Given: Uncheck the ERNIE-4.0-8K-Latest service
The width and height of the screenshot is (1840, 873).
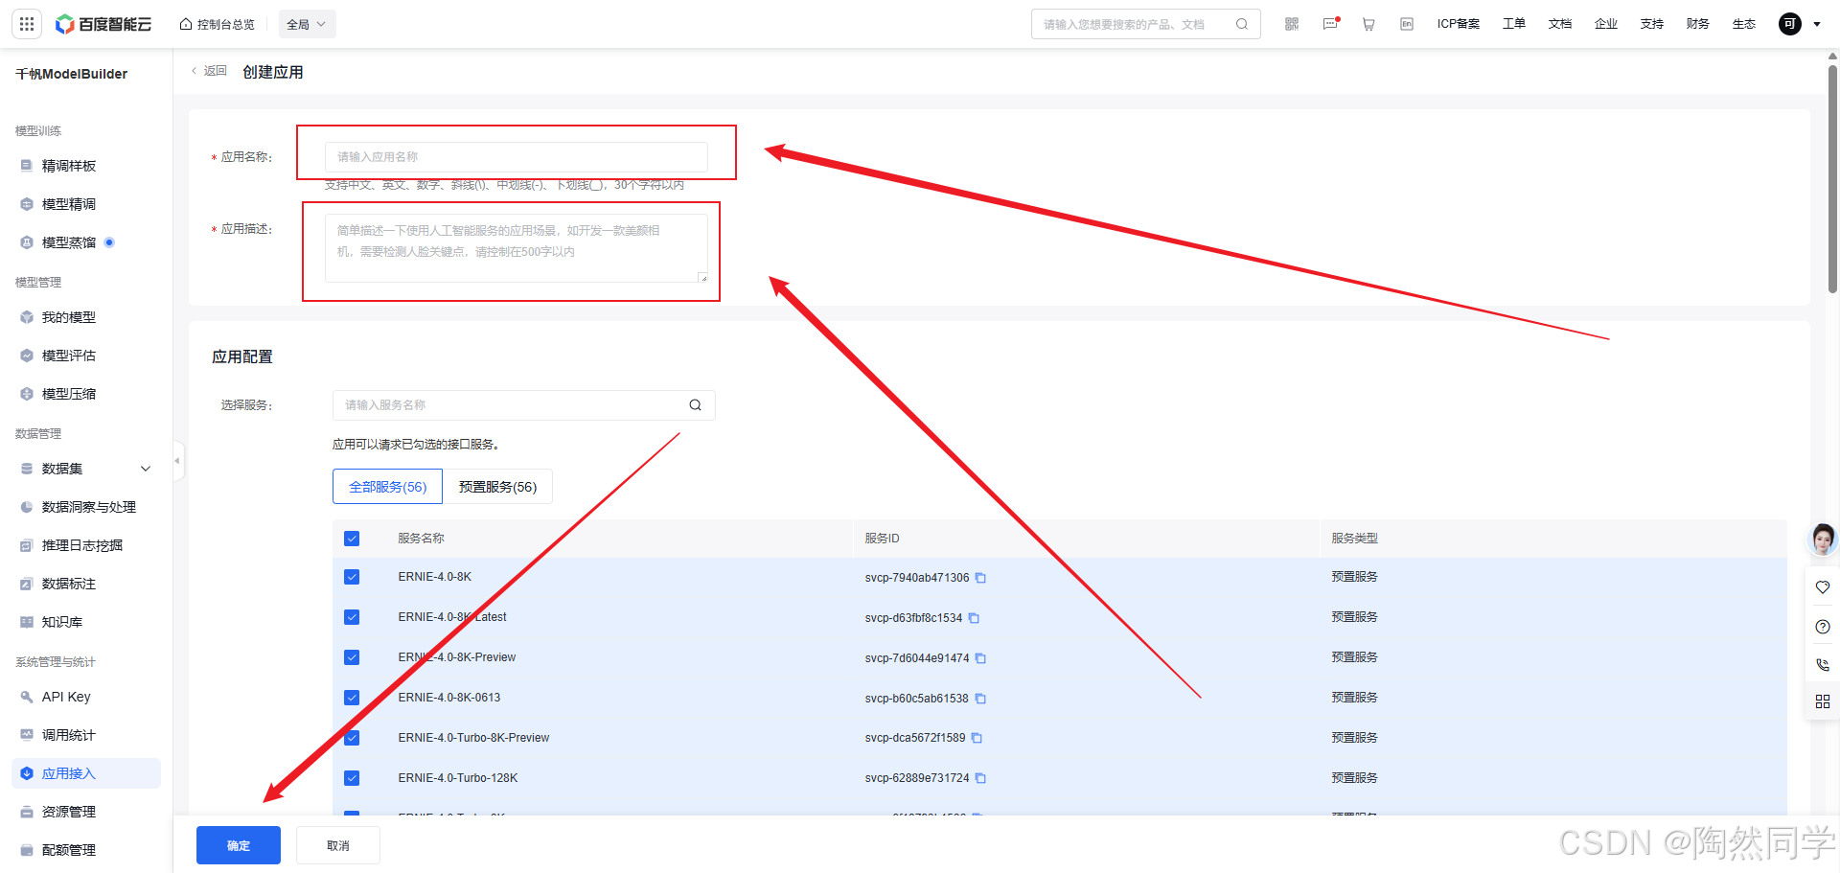Looking at the screenshot, I should pos(352,617).
